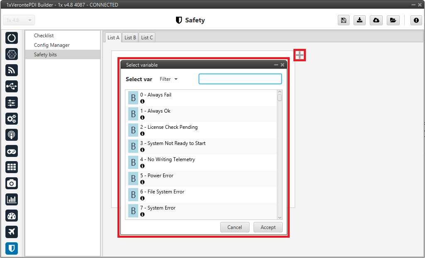Select variable 3 - System Not Ready to Start
Image resolution: width=425 pixels, height=258 pixels.
tap(201, 146)
